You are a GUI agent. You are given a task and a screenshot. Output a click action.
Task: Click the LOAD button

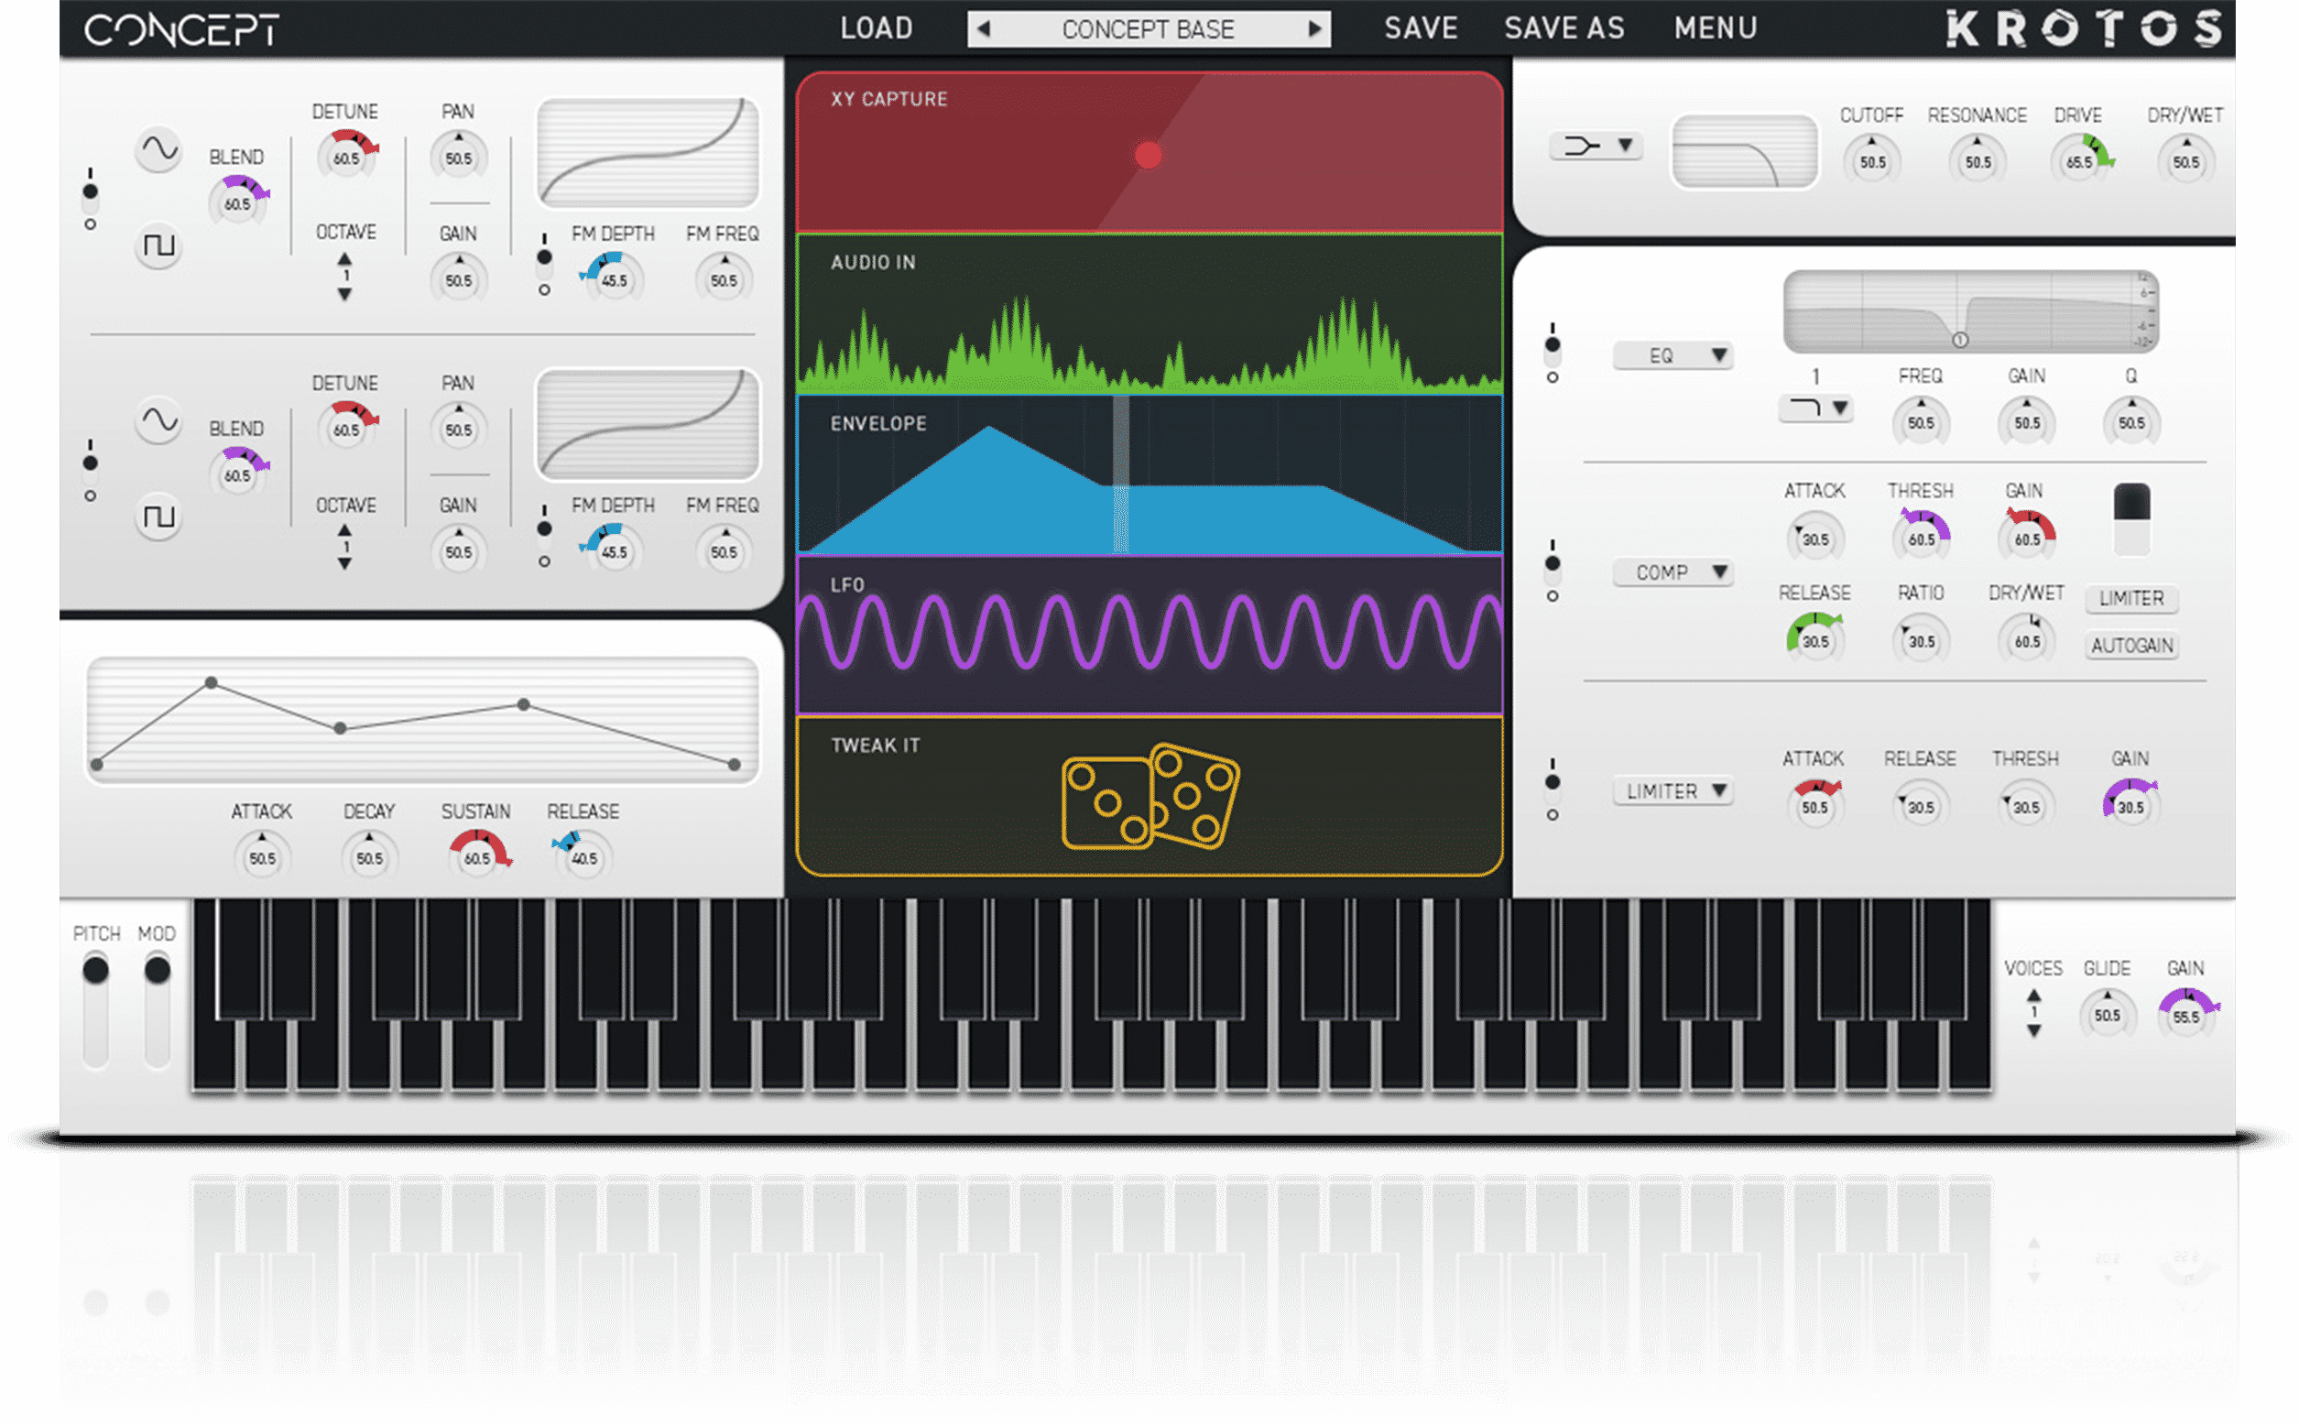(876, 28)
